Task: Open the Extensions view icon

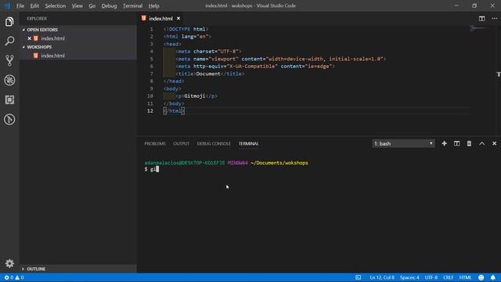Action: pos(9,99)
